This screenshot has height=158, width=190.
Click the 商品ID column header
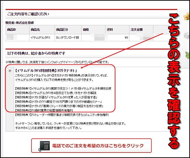(x=17, y=30)
